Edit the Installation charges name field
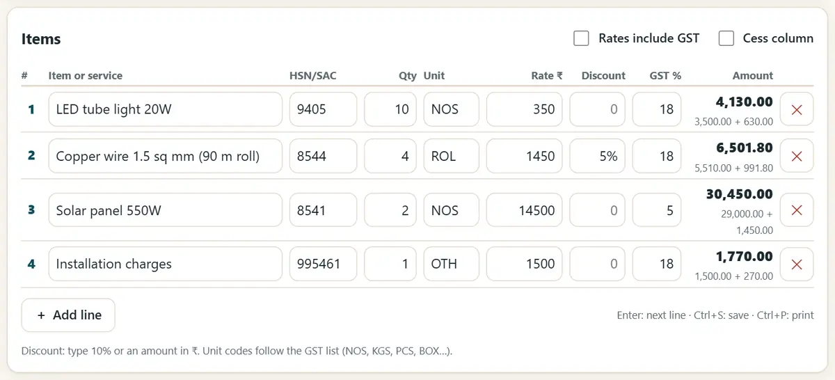 pos(165,264)
